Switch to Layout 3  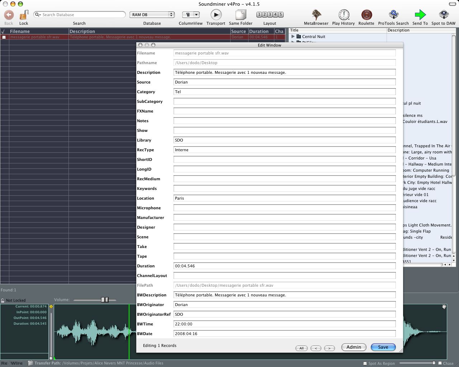point(270,15)
